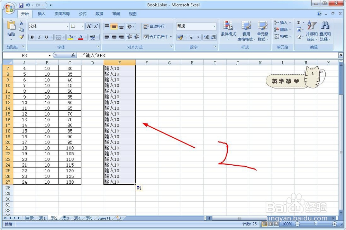Decrease indent in alignment group
This screenshot has width=346, height=230.
point(130,37)
